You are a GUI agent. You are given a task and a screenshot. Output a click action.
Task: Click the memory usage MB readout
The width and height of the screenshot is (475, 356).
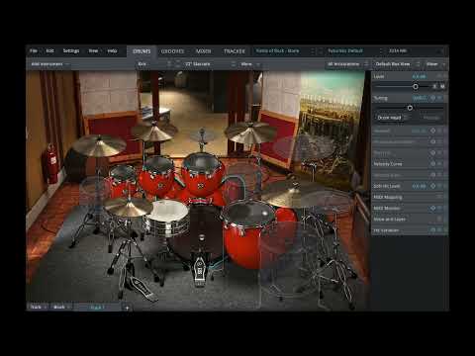pos(398,50)
